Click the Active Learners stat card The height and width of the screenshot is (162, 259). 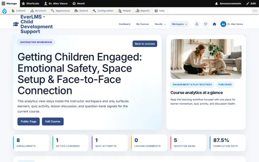pos(70,143)
